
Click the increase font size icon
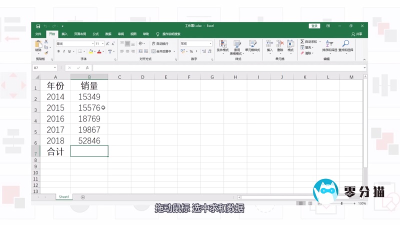[107, 43]
